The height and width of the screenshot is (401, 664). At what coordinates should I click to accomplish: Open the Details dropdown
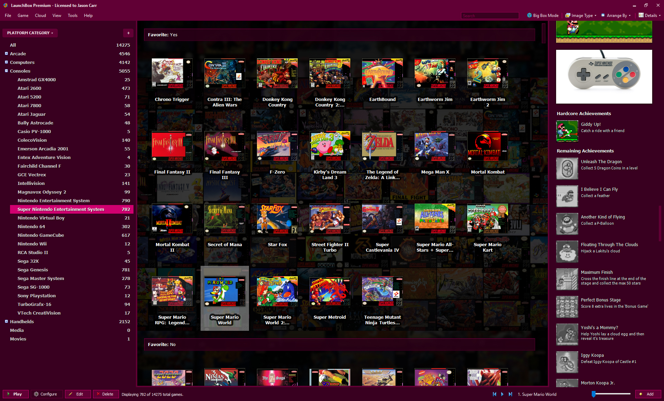click(649, 16)
